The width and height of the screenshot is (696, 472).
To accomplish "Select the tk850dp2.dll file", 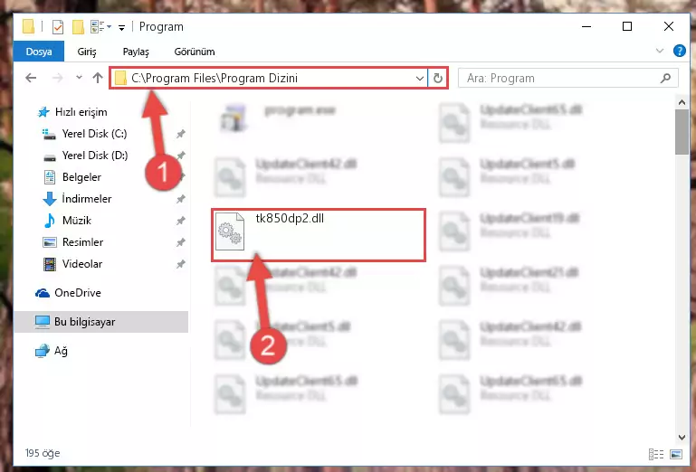I will click(x=319, y=235).
